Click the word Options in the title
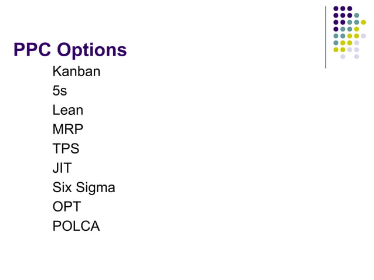 pos(92,50)
